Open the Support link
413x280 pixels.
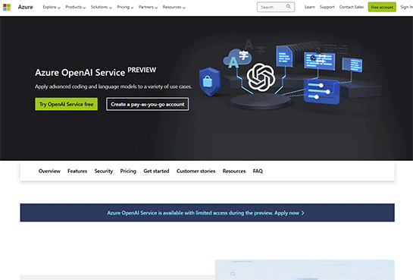pyautogui.click(x=327, y=7)
